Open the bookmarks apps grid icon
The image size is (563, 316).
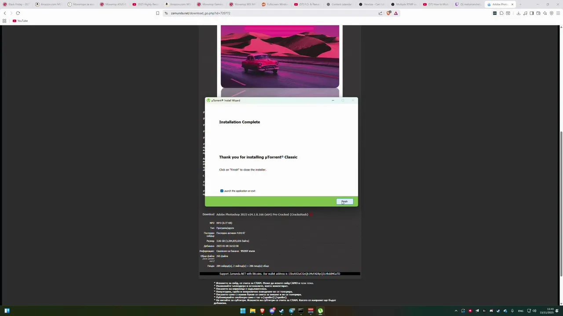4,21
